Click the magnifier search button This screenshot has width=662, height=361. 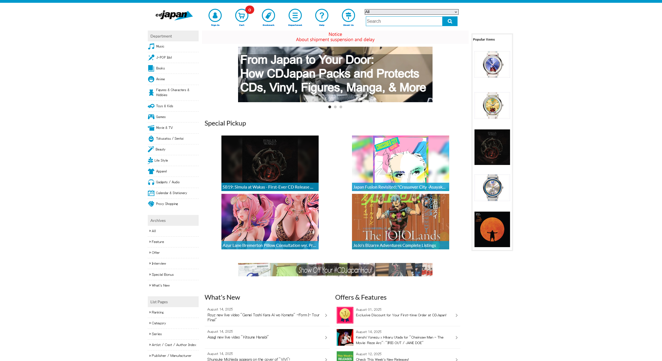(x=450, y=21)
